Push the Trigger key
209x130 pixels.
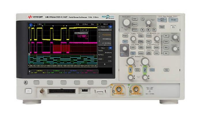click(x=125, y=36)
